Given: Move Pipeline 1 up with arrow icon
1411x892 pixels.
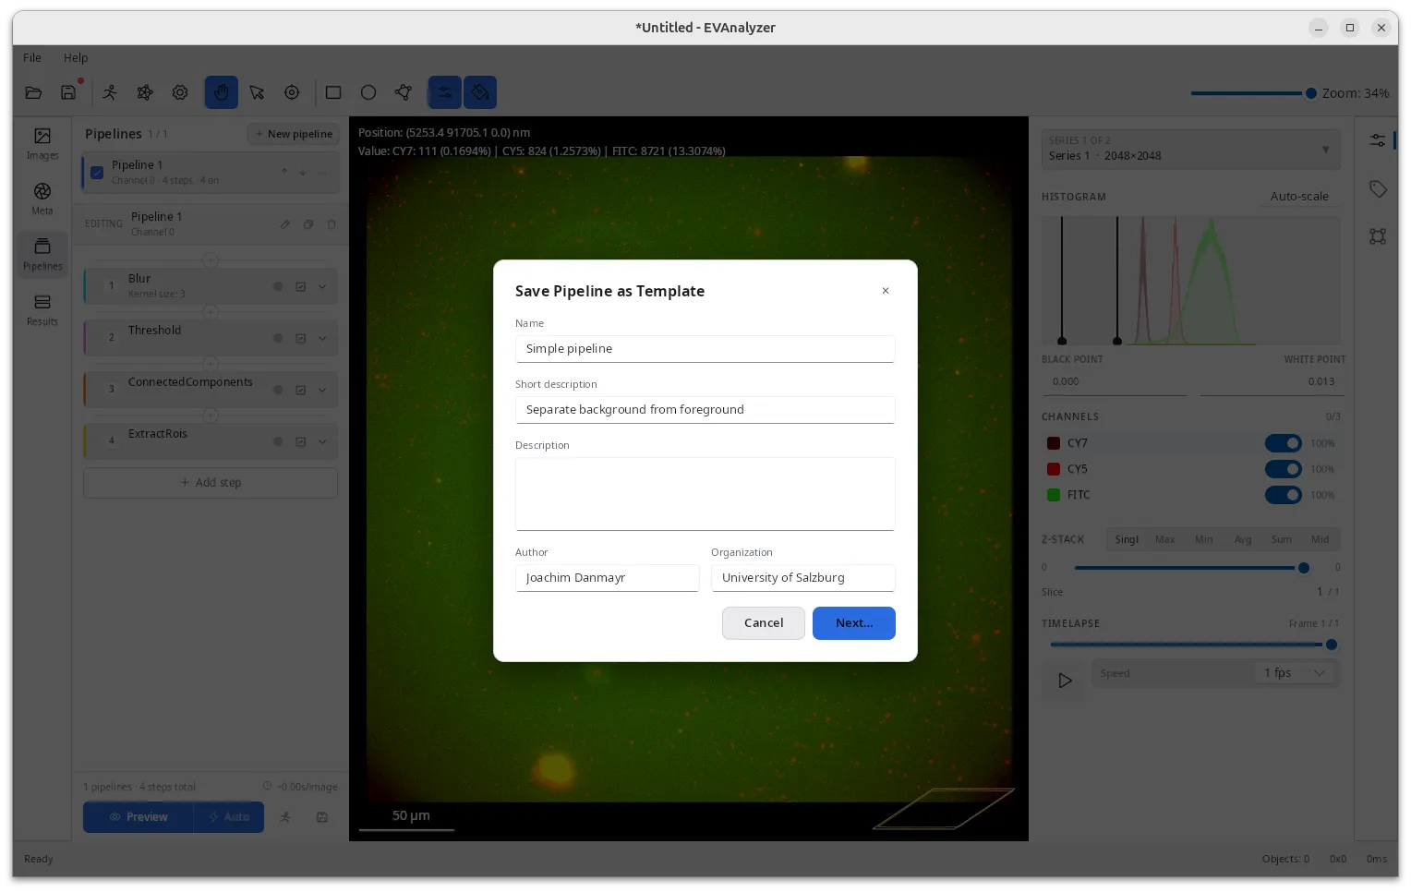Looking at the screenshot, I should (284, 172).
